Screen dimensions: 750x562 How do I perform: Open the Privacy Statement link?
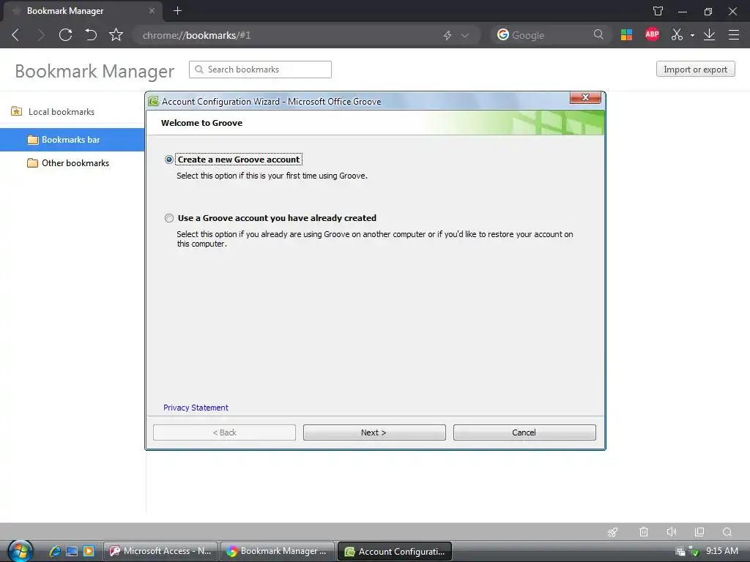coord(196,408)
